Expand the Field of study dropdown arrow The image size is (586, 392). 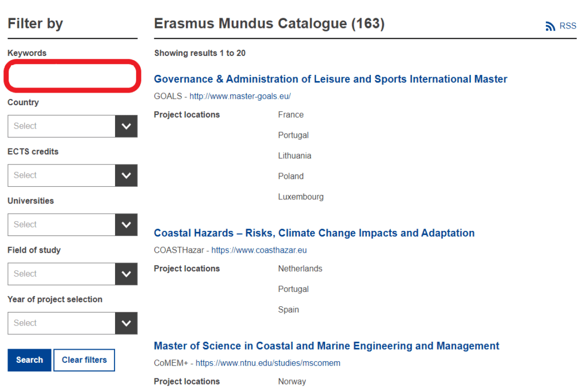coord(126,274)
